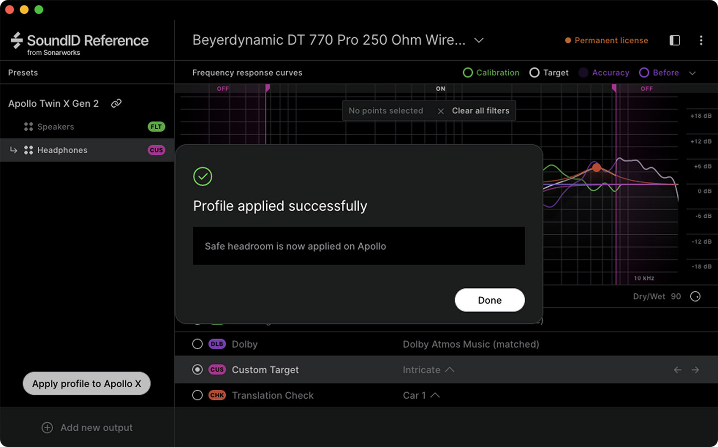Select the Headphones output in the sidebar
The height and width of the screenshot is (447, 718).
pos(62,150)
